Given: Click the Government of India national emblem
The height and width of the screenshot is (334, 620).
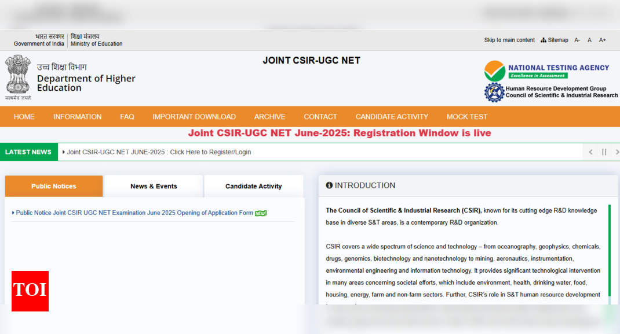Looking at the screenshot, I should coord(18,75).
